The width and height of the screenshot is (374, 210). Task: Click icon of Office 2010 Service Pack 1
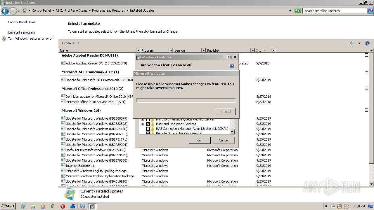(63, 102)
